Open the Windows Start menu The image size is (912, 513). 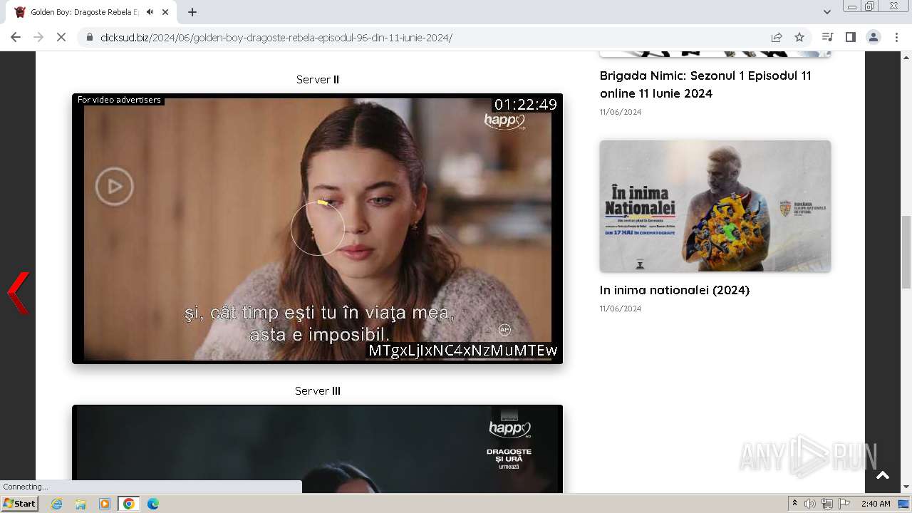coord(20,504)
